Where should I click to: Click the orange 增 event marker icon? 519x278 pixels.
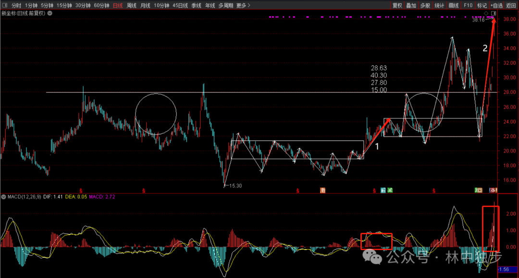pyautogui.click(x=323, y=190)
